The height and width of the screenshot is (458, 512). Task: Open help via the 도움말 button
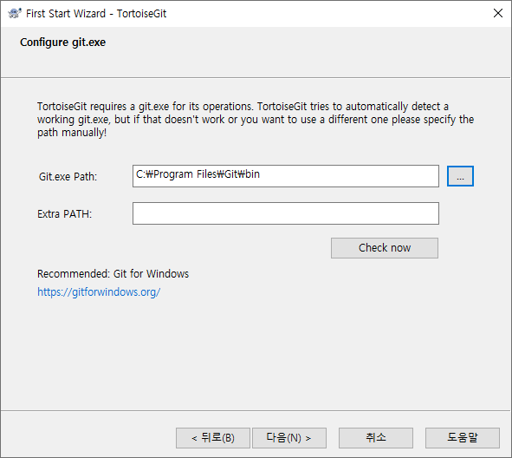point(463,438)
